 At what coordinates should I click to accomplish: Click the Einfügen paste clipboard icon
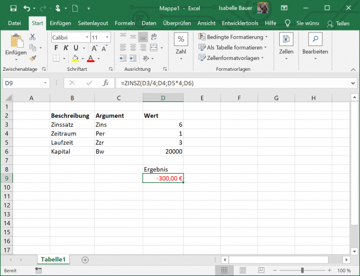tap(17, 41)
